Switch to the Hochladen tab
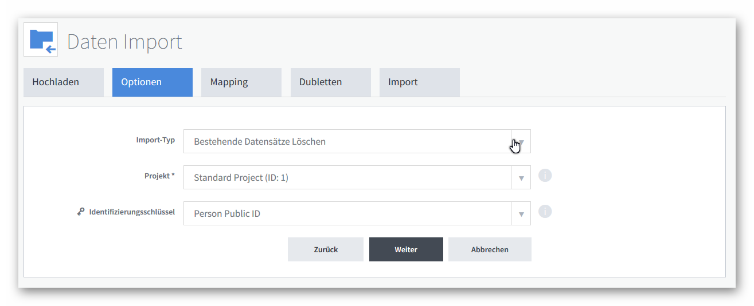The image size is (754, 306). pos(64,82)
